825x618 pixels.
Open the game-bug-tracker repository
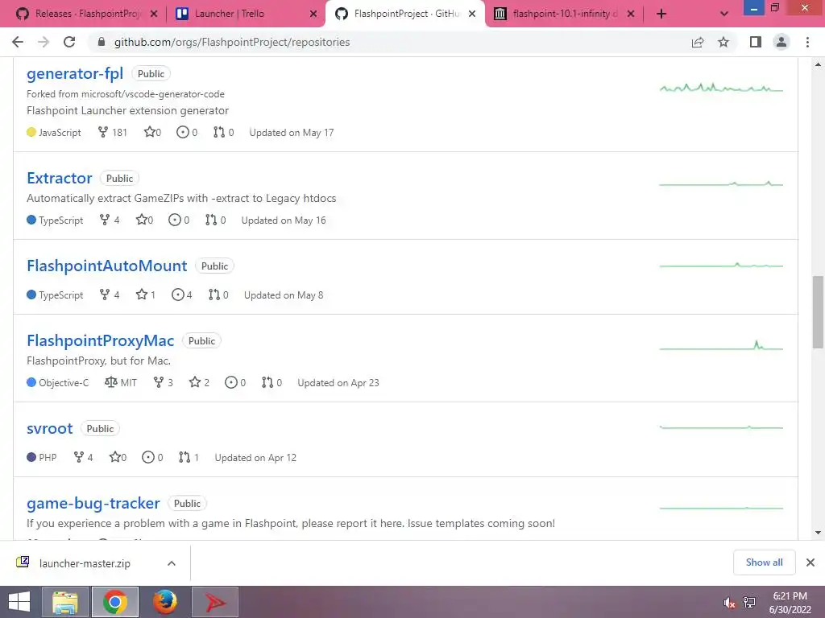coord(93,504)
